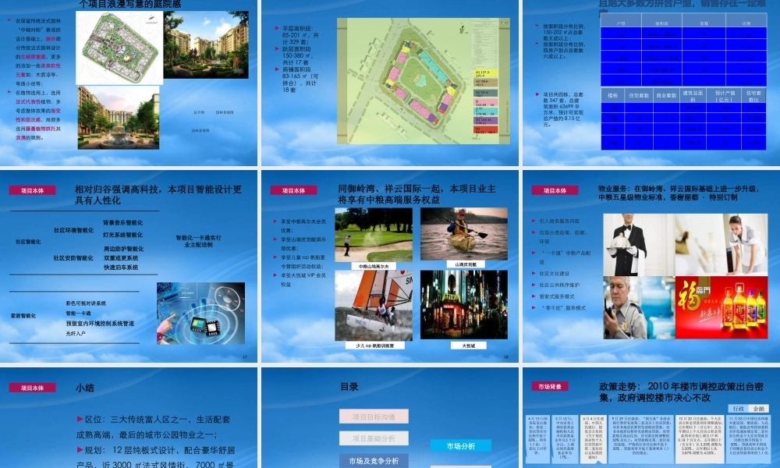Image resolution: width=780 pixels, height=468 pixels.
Task: Click the fountain courtyard rendering
Action: pos(119,117)
